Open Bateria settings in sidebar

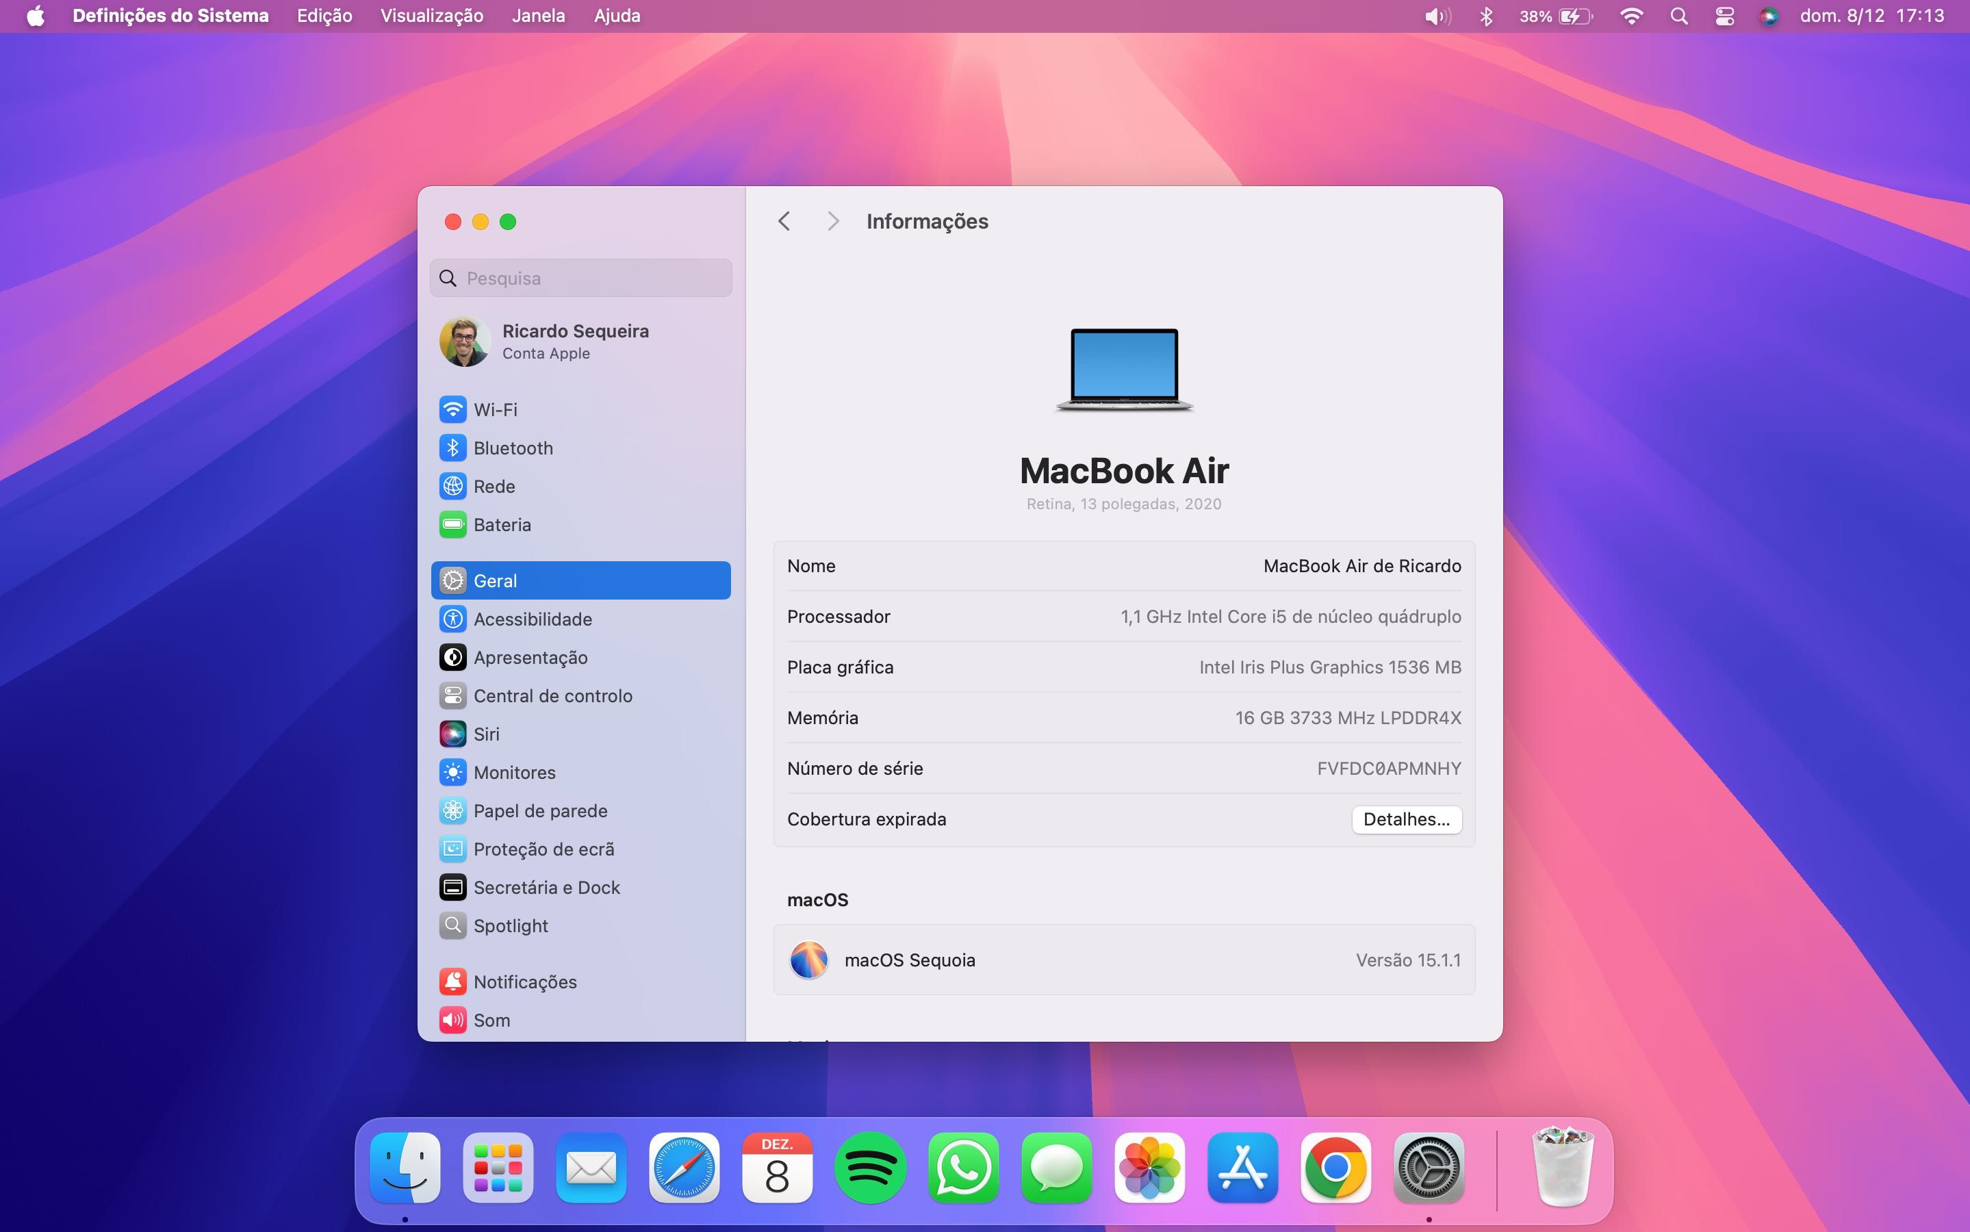point(580,525)
